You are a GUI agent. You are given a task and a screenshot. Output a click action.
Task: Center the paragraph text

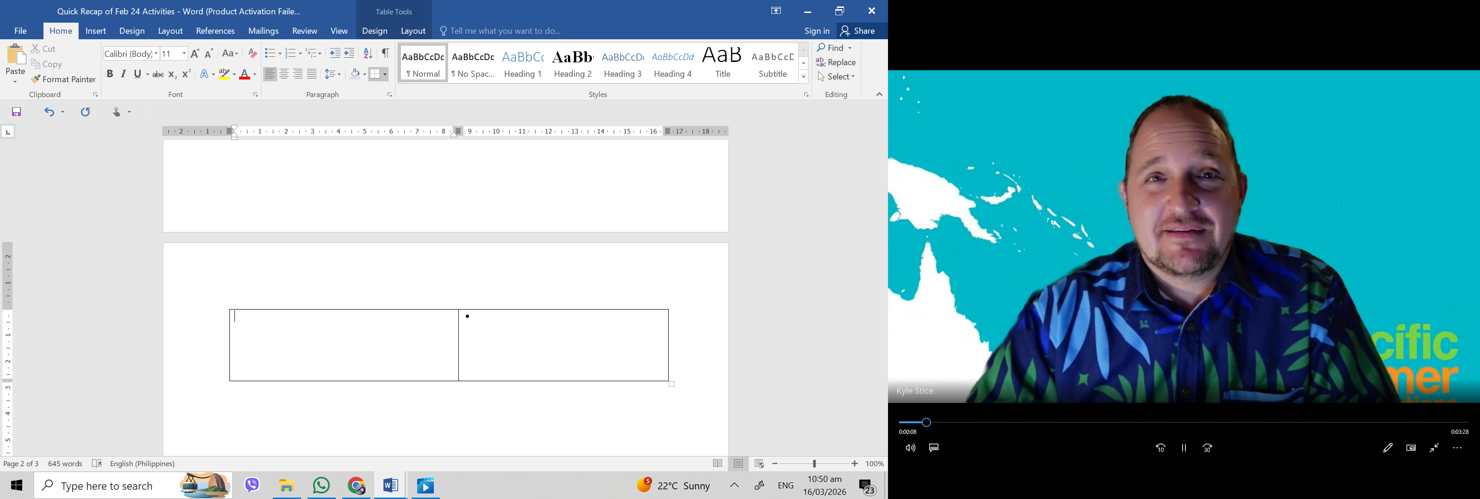coord(284,74)
